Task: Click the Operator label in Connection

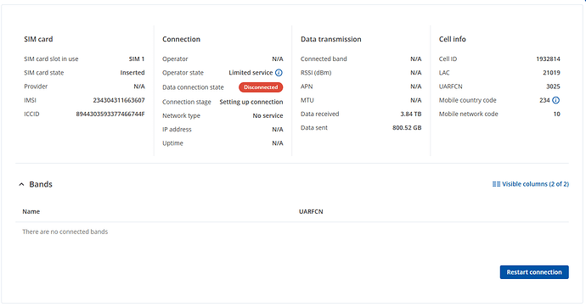Action: click(x=175, y=59)
